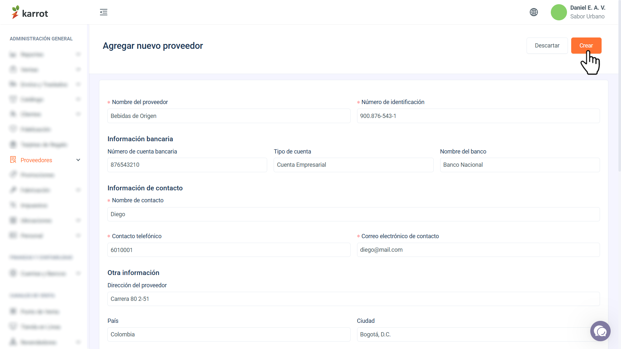Focus the Número de identificación field
The width and height of the screenshot is (621, 349).
click(478, 116)
